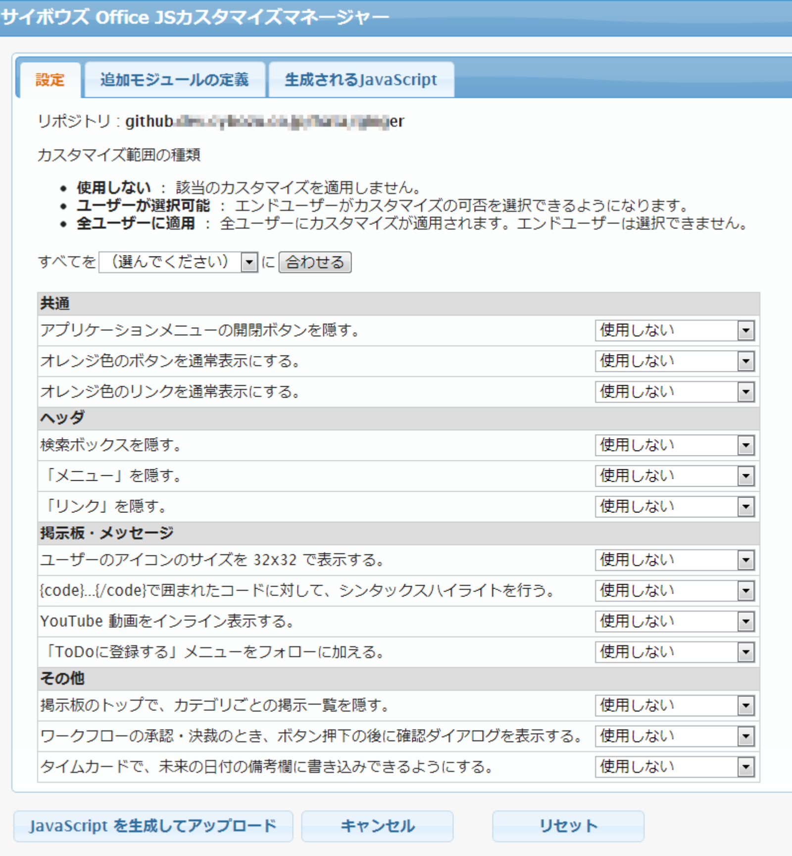Open dropdown for 検索ボックスを隠す
The height and width of the screenshot is (856, 792).
point(675,445)
